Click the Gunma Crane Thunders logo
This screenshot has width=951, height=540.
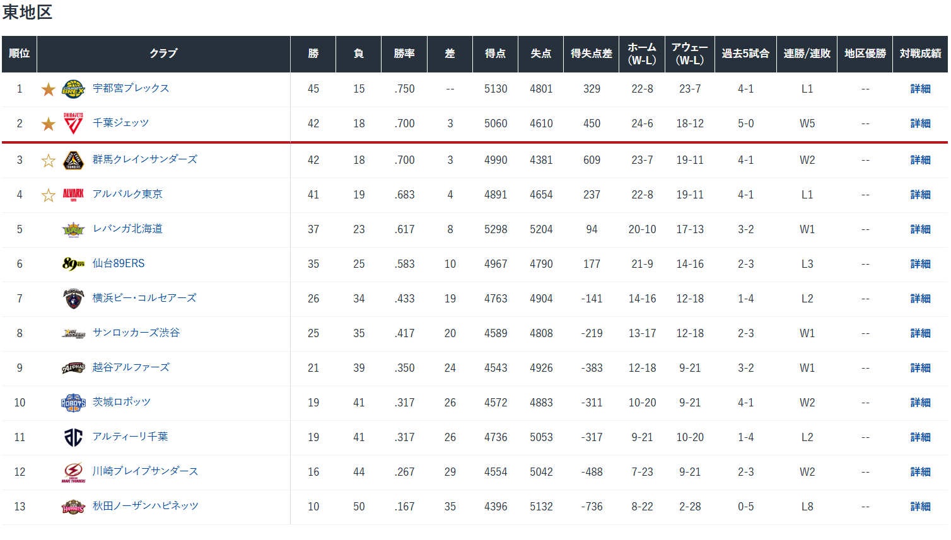tap(73, 160)
